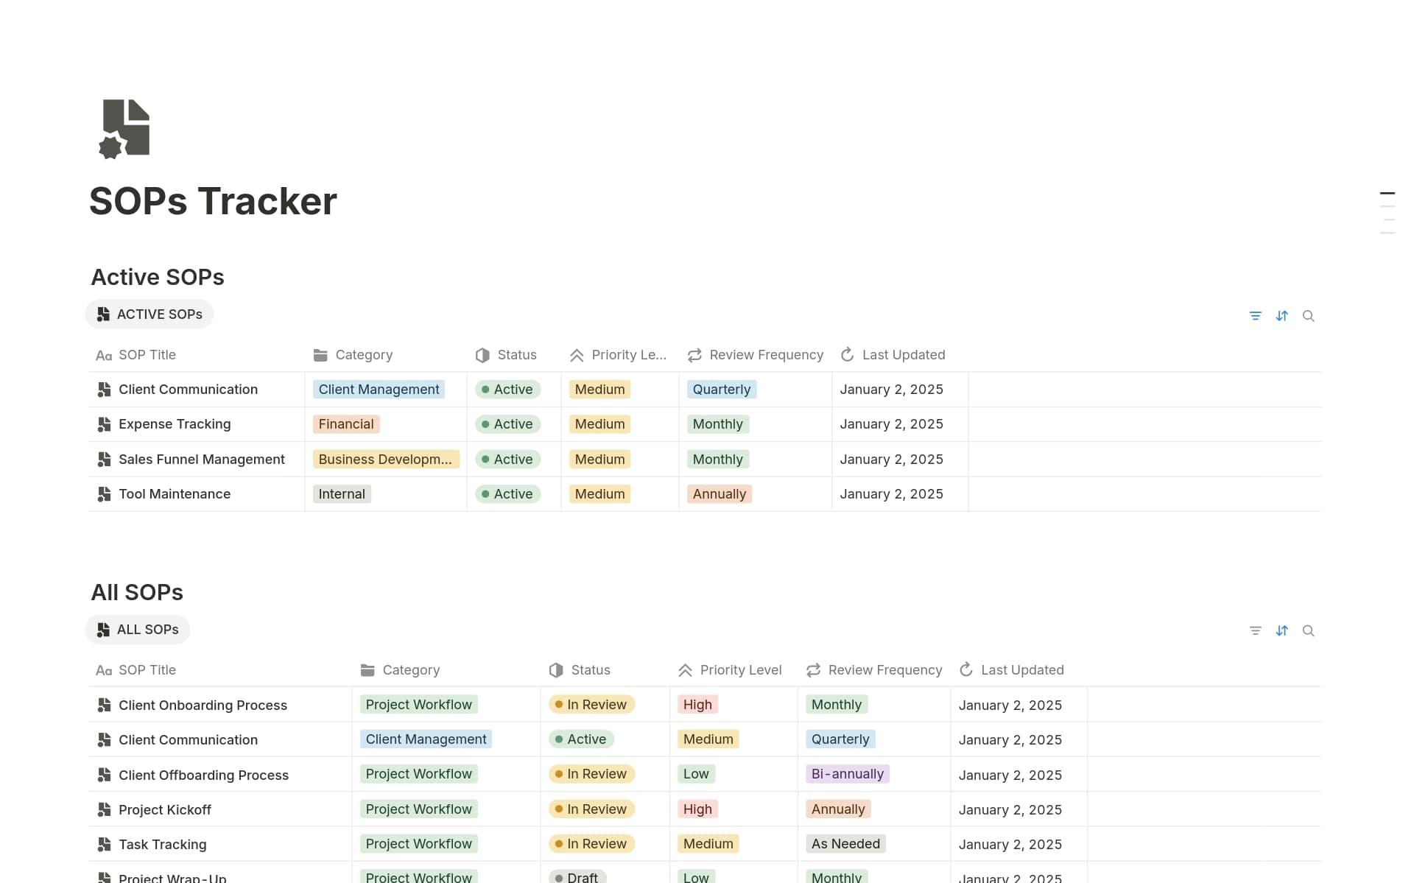Click the database icon beside ACTIVE SOPs label
1414x883 pixels.
tap(102, 314)
